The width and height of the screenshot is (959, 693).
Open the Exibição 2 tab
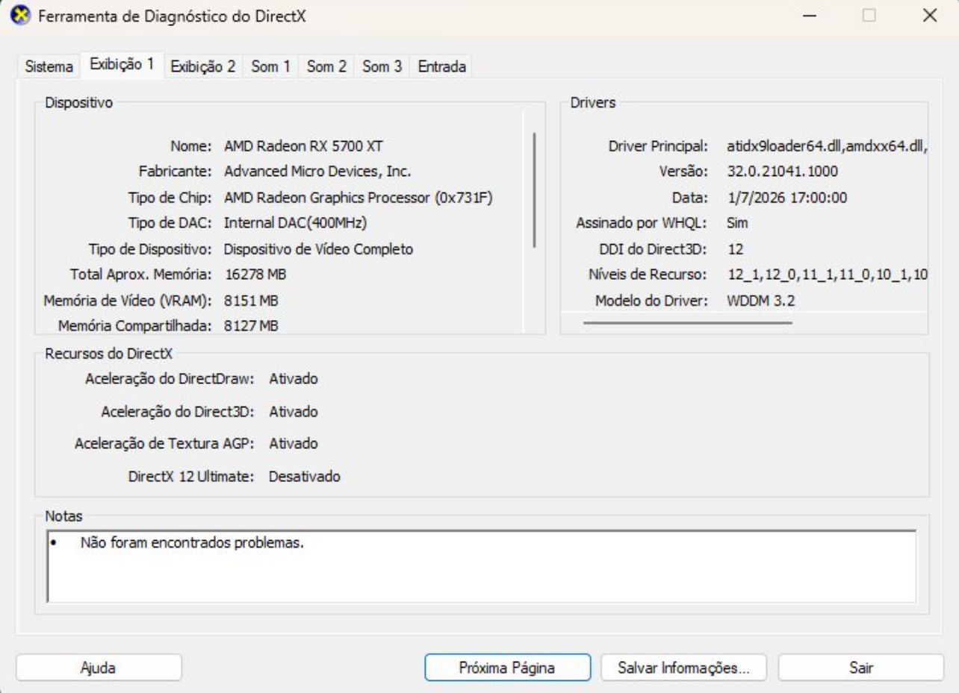pos(203,66)
